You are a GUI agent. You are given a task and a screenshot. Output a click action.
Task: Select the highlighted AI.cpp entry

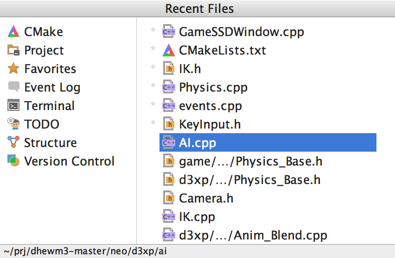coord(197,143)
